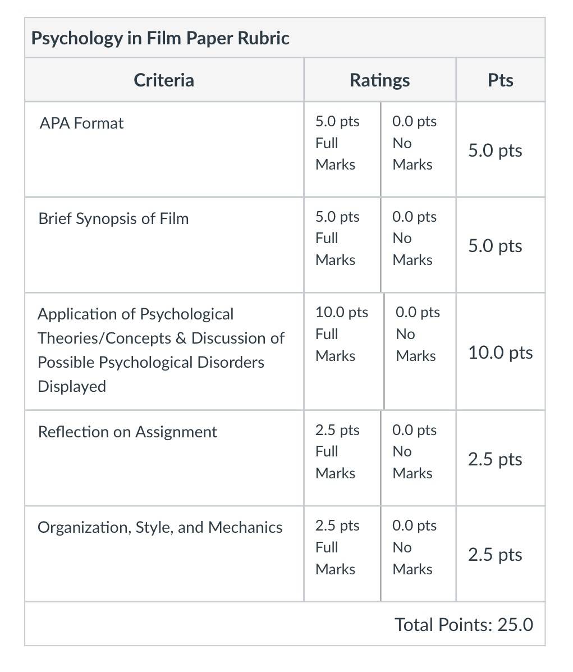This screenshot has width=573, height=672.
Task: Choose 0.0 pts No Marks for APA Format
Action: tap(418, 149)
